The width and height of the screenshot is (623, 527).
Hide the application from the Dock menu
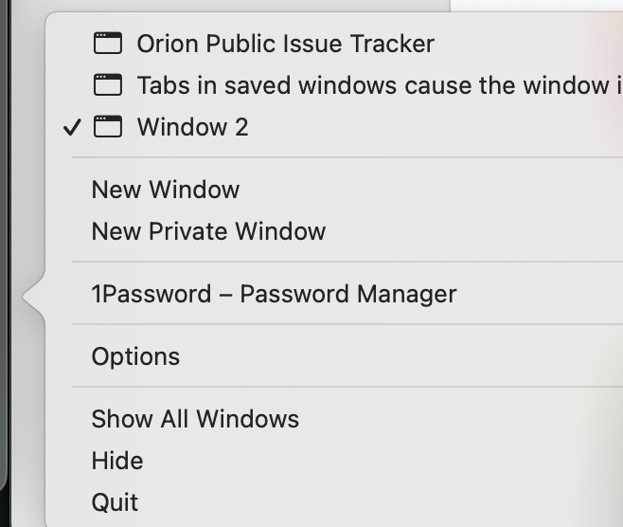[x=117, y=461]
